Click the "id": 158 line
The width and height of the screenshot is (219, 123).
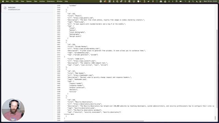click(x=72, y=100)
